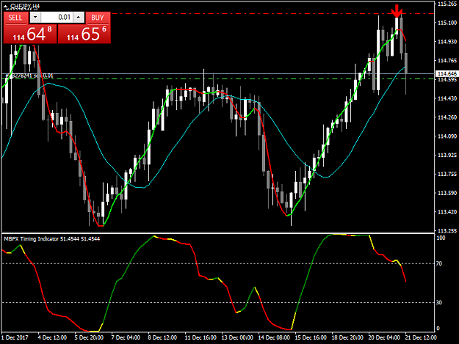459x344 pixels.
Task: Click the BUY button
Action: click(x=98, y=18)
